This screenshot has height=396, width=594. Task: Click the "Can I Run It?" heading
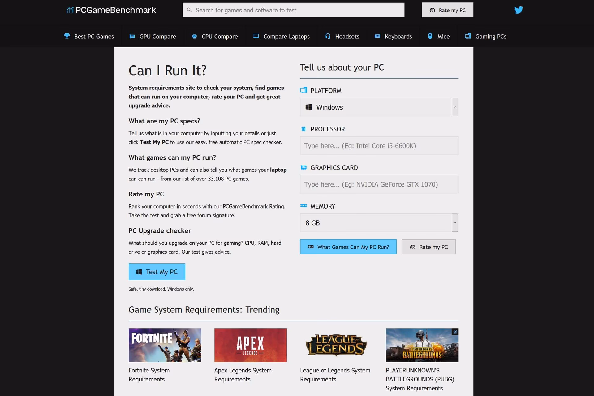[x=167, y=71]
